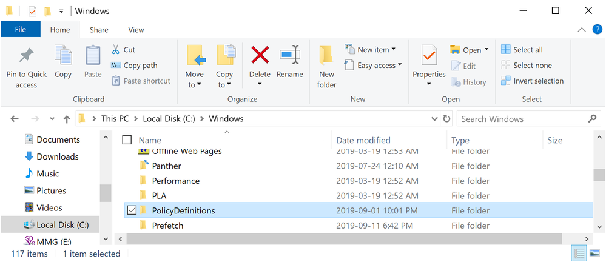Pin the folder to Quick access
Viewport: 606px width, 262px height.
click(26, 68)
